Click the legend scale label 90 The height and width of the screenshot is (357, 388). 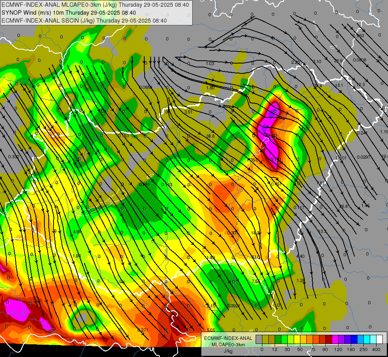coord(325,349)
